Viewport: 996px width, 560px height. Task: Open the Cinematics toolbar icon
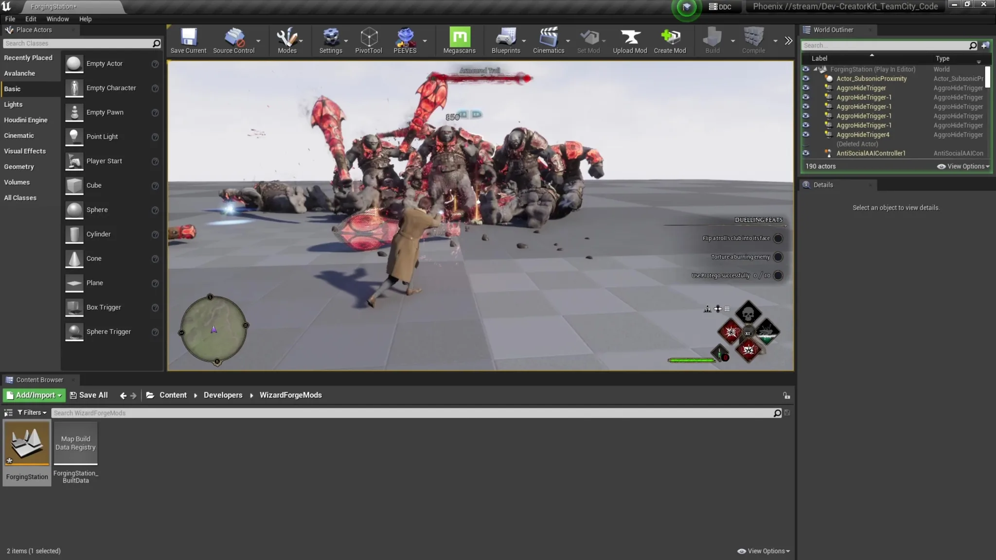pyautogui.click(x=549, y=41)
